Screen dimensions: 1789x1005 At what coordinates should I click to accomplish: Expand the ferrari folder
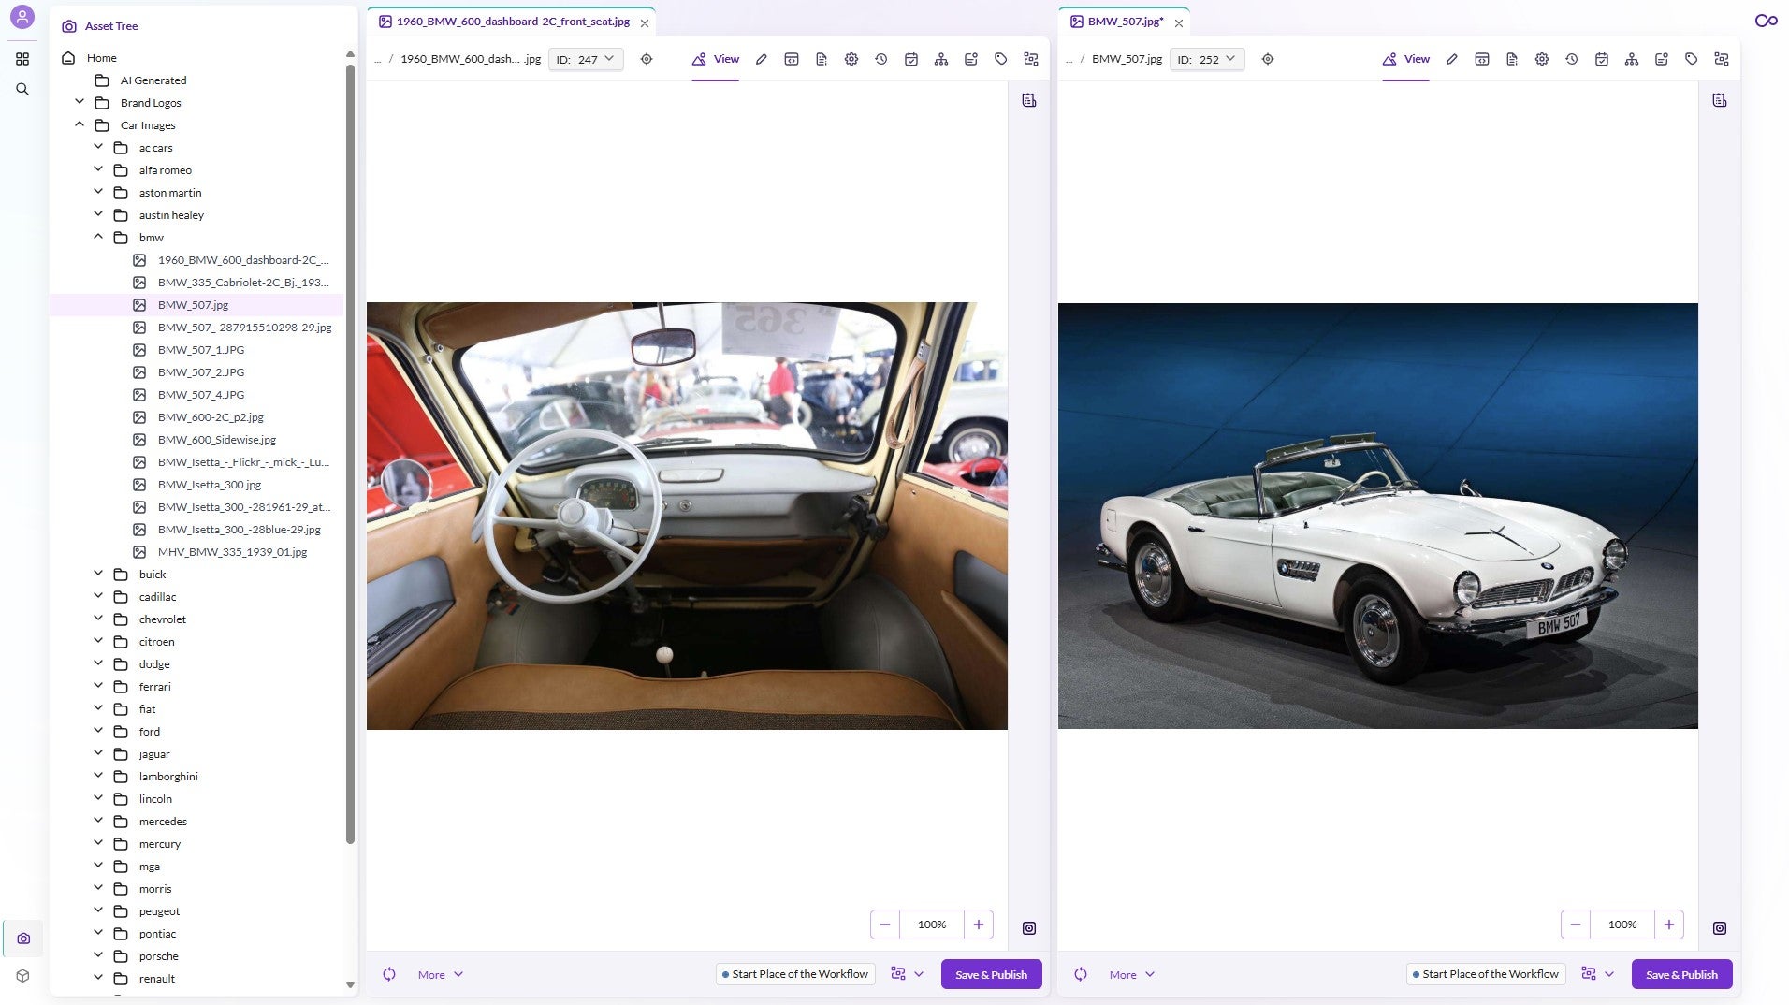pos(98,687)
